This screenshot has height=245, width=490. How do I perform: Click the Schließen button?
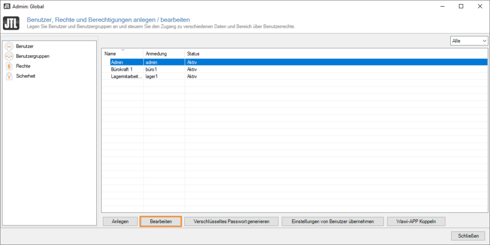pos(468,235)
